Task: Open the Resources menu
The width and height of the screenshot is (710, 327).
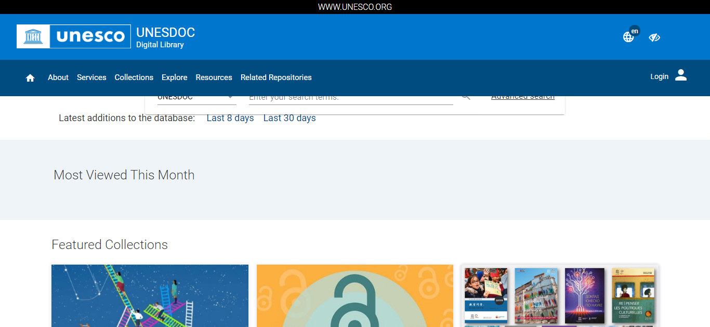Action: click(214, 77)
